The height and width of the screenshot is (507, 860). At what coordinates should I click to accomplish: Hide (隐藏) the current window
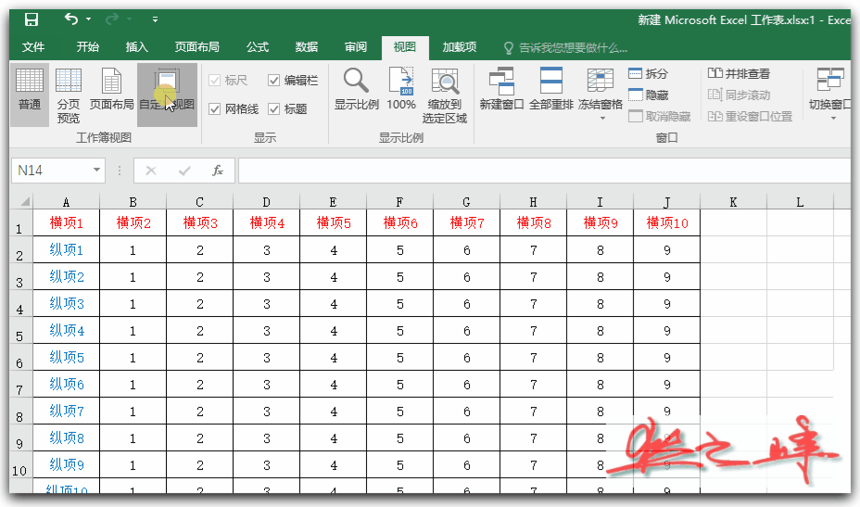pos(649,95)
